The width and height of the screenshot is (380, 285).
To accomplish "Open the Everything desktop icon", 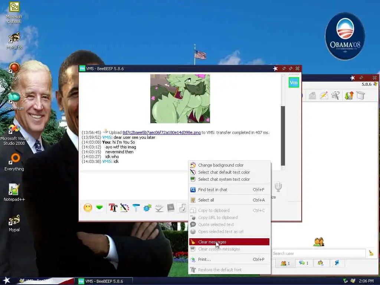I will [x=14, y=162].
